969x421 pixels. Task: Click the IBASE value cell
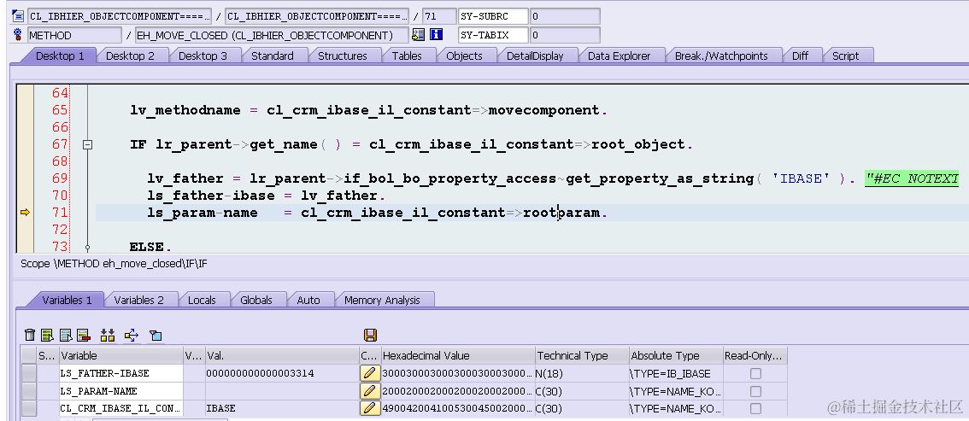[282, 408]
